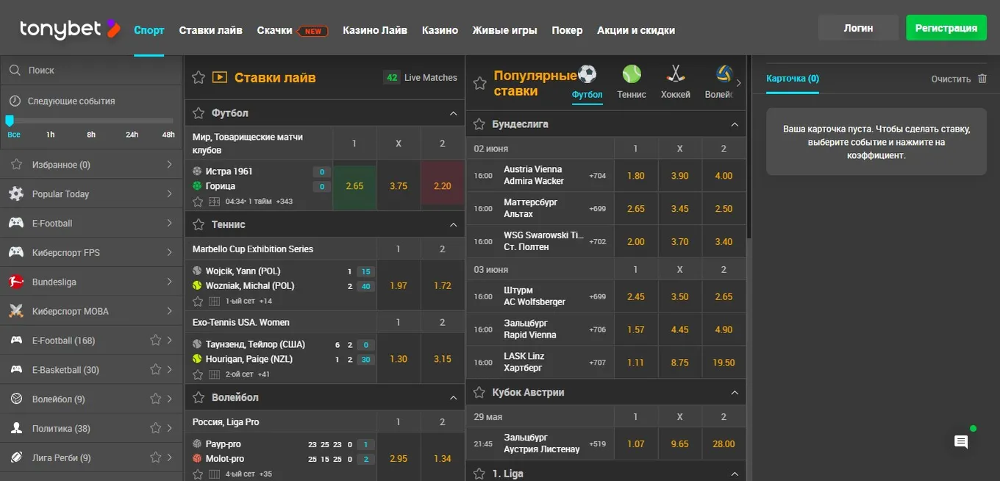This screenshot has height=481, width=1000.
Task: Select the Теннис tennis ball icon
Action: click(632, 74)
